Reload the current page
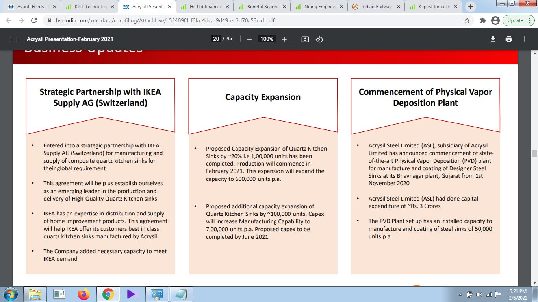 34,20
